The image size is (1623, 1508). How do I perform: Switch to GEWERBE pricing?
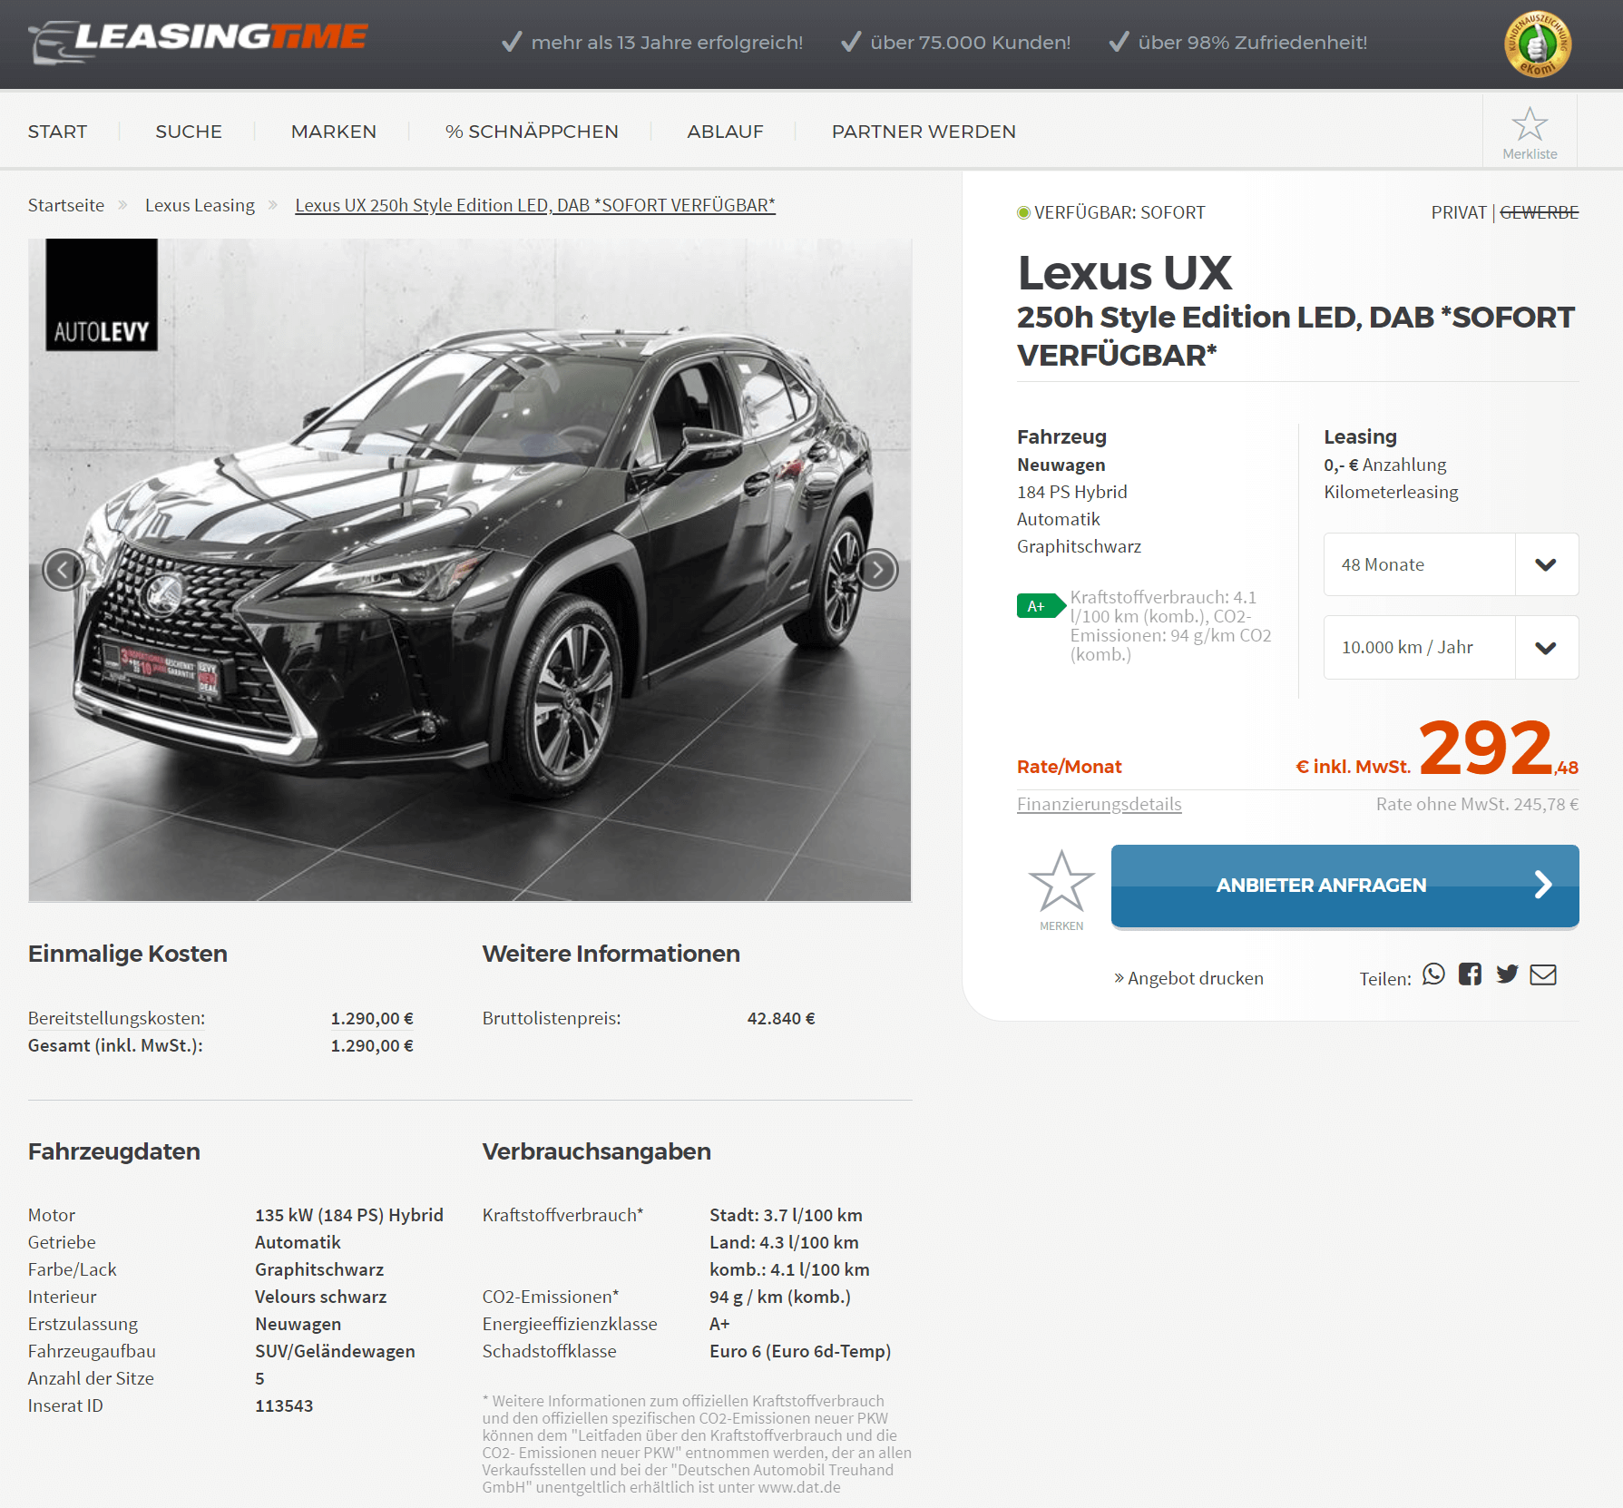[x=1540, y=212]
